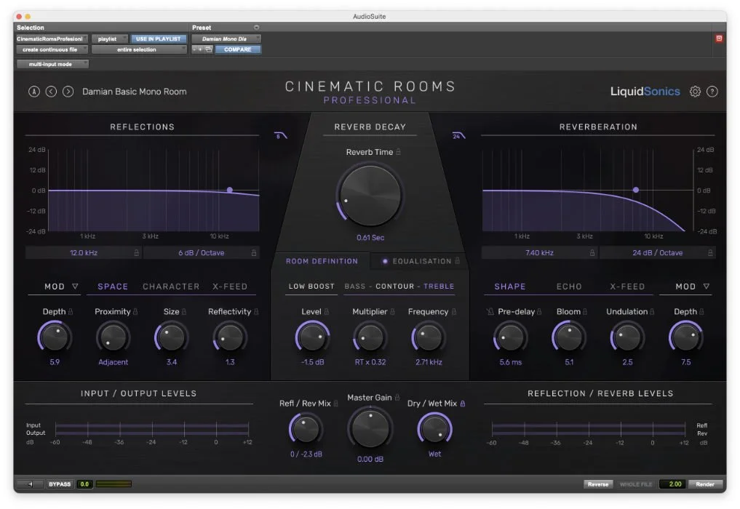Open the Reflections X-FEED tab
This screenshot has height=509, width=740.
pos(230,286)
